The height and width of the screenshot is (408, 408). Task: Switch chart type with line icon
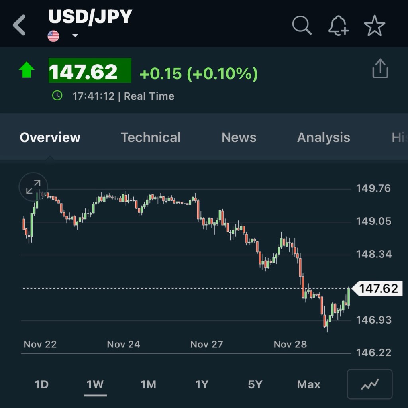(370, 384)
